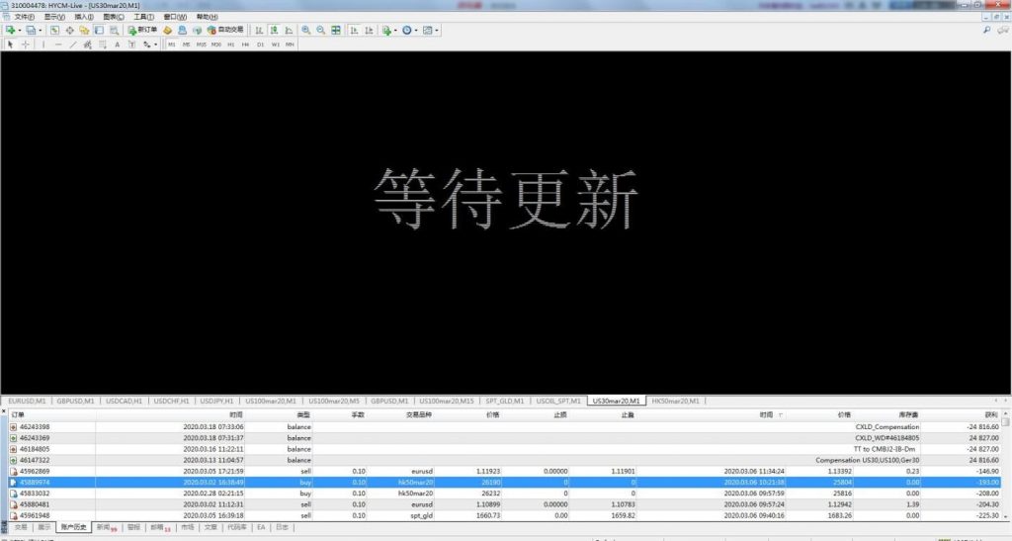1012x541 pixels.
Task: Click the periodicity clock icon
Action: click(406, 30)
